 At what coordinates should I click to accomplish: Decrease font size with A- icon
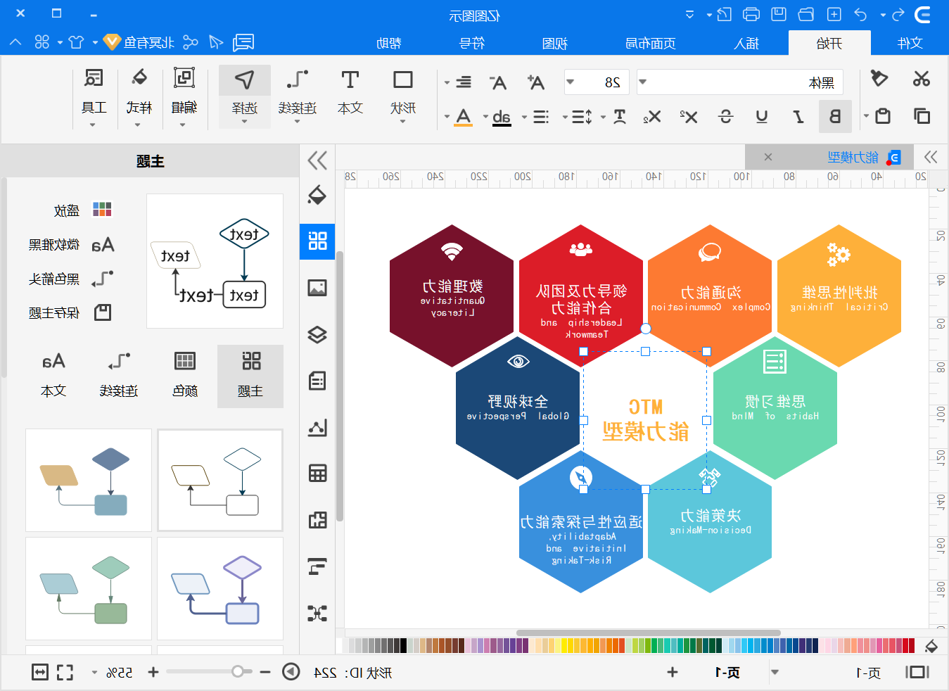[x=498, y=82]
